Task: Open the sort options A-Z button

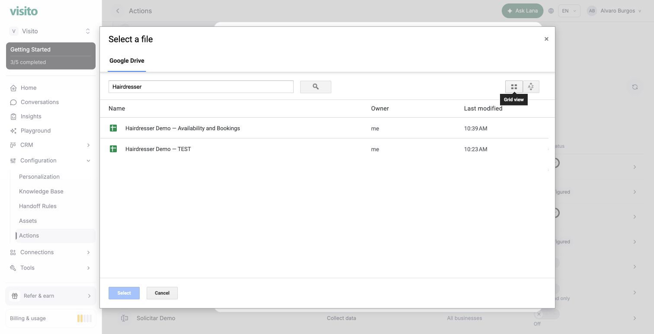Action: pyautogui.click(x=531, y=87)
